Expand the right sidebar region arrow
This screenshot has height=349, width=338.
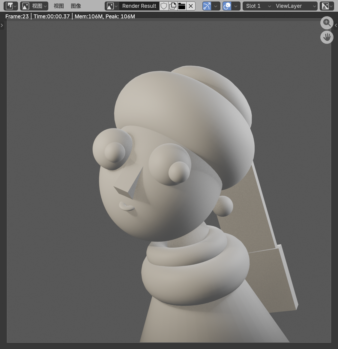coord(336,26)
